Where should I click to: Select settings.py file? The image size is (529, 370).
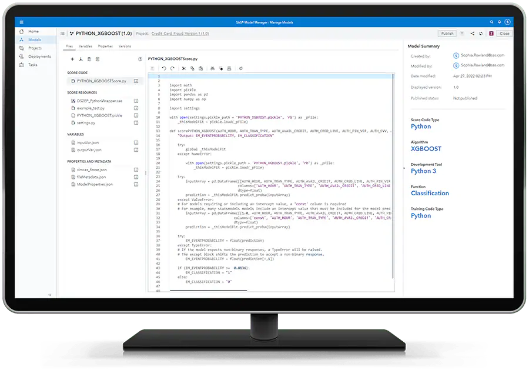86,123
